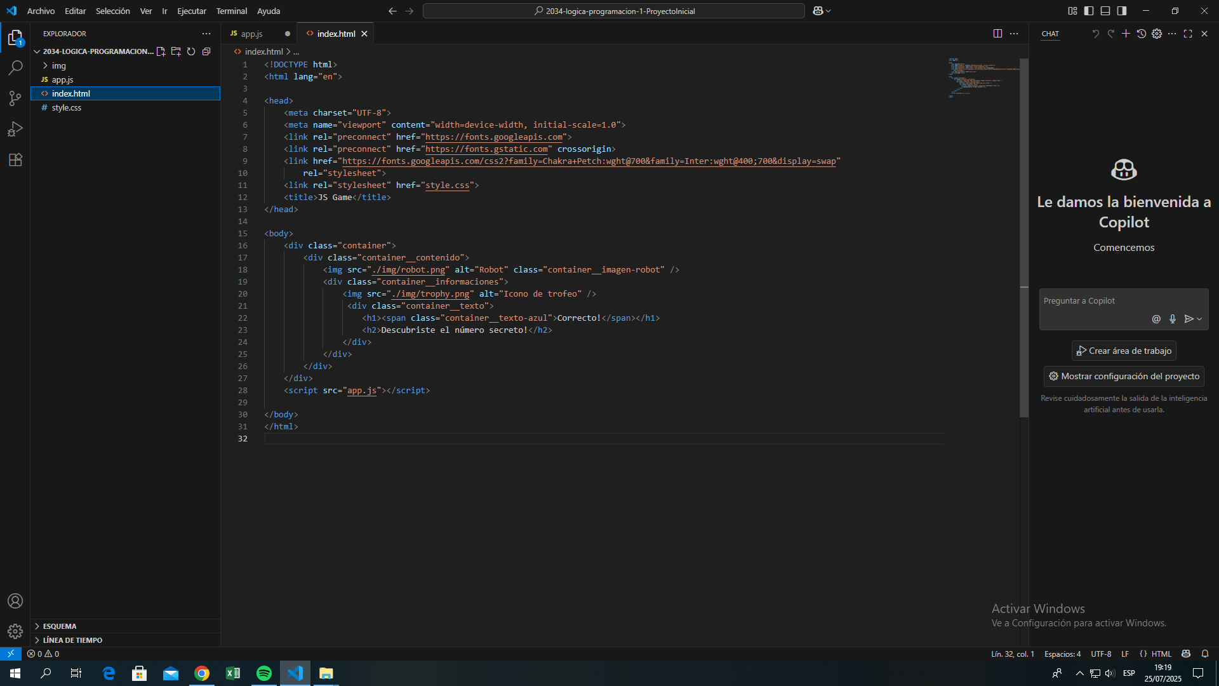Open remote window indicator in status bar
The width and height of the screenshot is (1219, 686).
tap(11, 654)
